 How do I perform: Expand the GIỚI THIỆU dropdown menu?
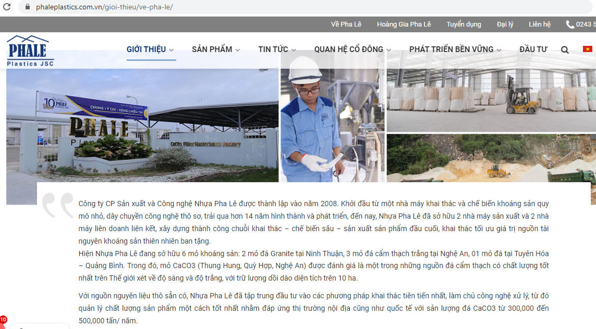point(151,49)
